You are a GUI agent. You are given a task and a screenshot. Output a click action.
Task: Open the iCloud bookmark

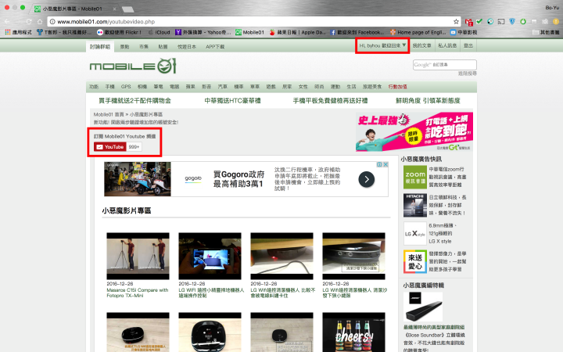(x=159, y=32)
